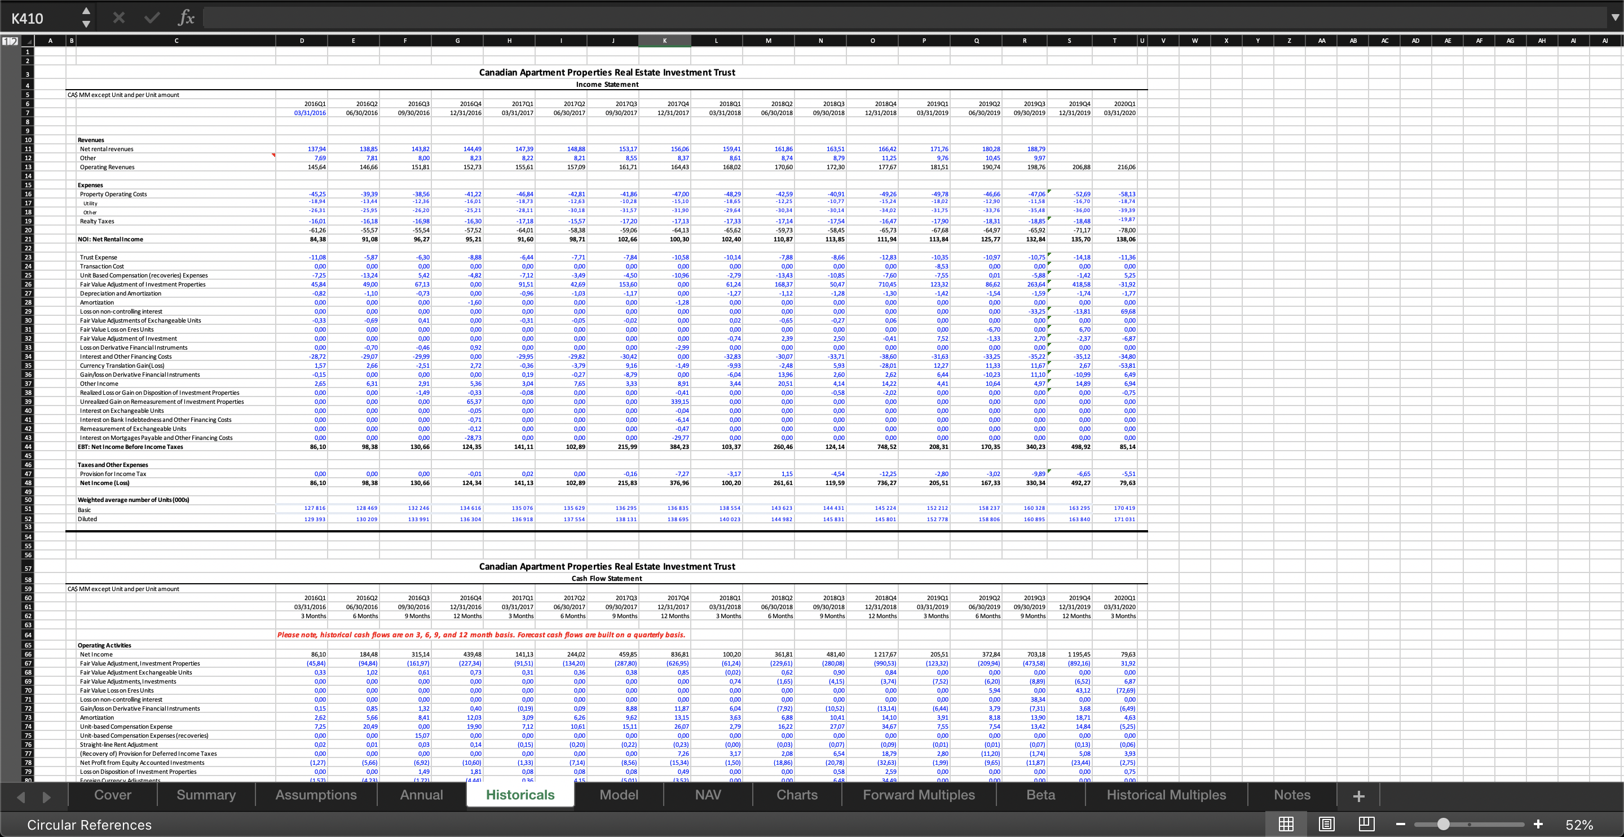Switch to Page Break Preview icon
1624x837 pixels.
(1367, 825)
